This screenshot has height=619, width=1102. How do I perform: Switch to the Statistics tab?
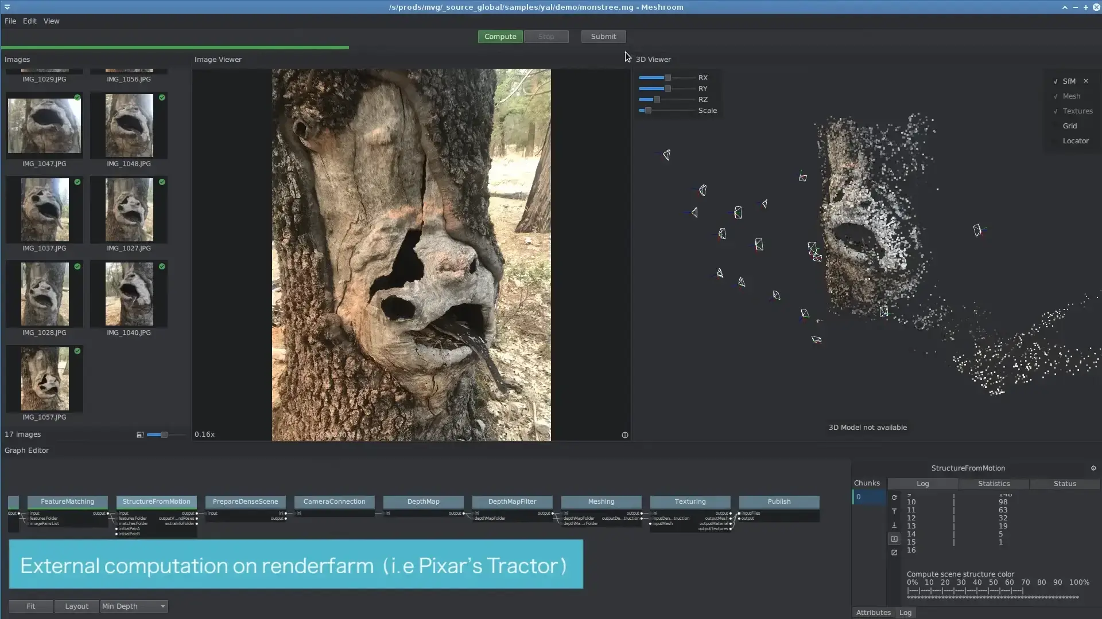tap(994, 484)
